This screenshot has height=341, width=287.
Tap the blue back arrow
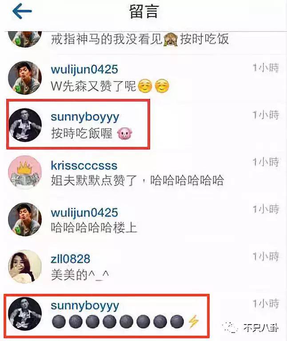(x=22, y=11)
